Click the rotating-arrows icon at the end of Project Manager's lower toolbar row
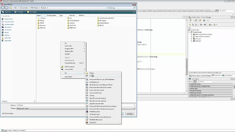 click(214, 25)
